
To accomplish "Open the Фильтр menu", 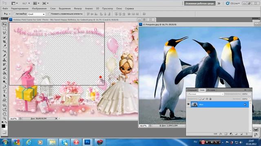I will (x=78, y=9).
